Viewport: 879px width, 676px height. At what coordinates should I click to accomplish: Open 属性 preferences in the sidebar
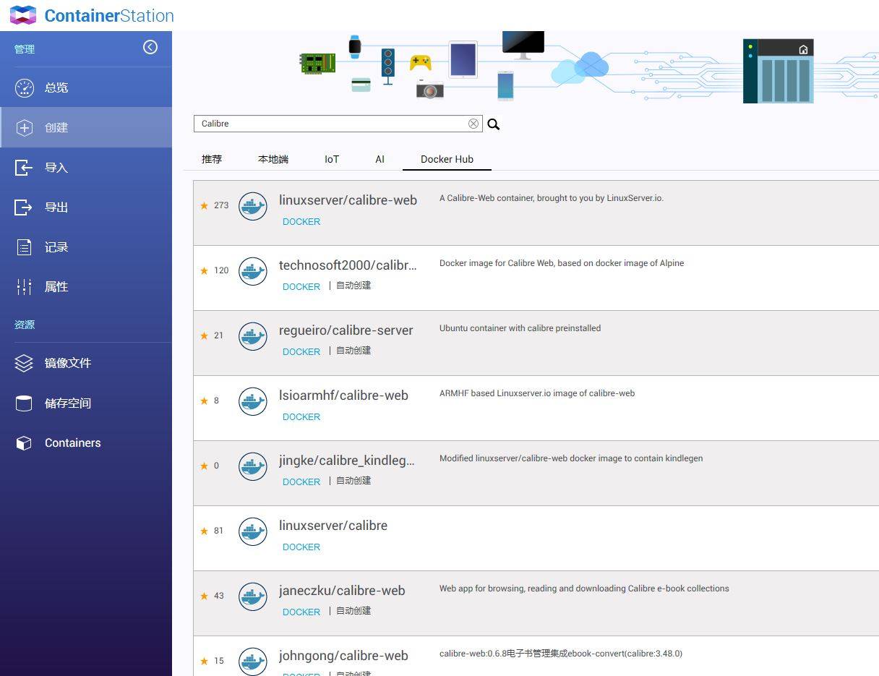coord(56,287)
